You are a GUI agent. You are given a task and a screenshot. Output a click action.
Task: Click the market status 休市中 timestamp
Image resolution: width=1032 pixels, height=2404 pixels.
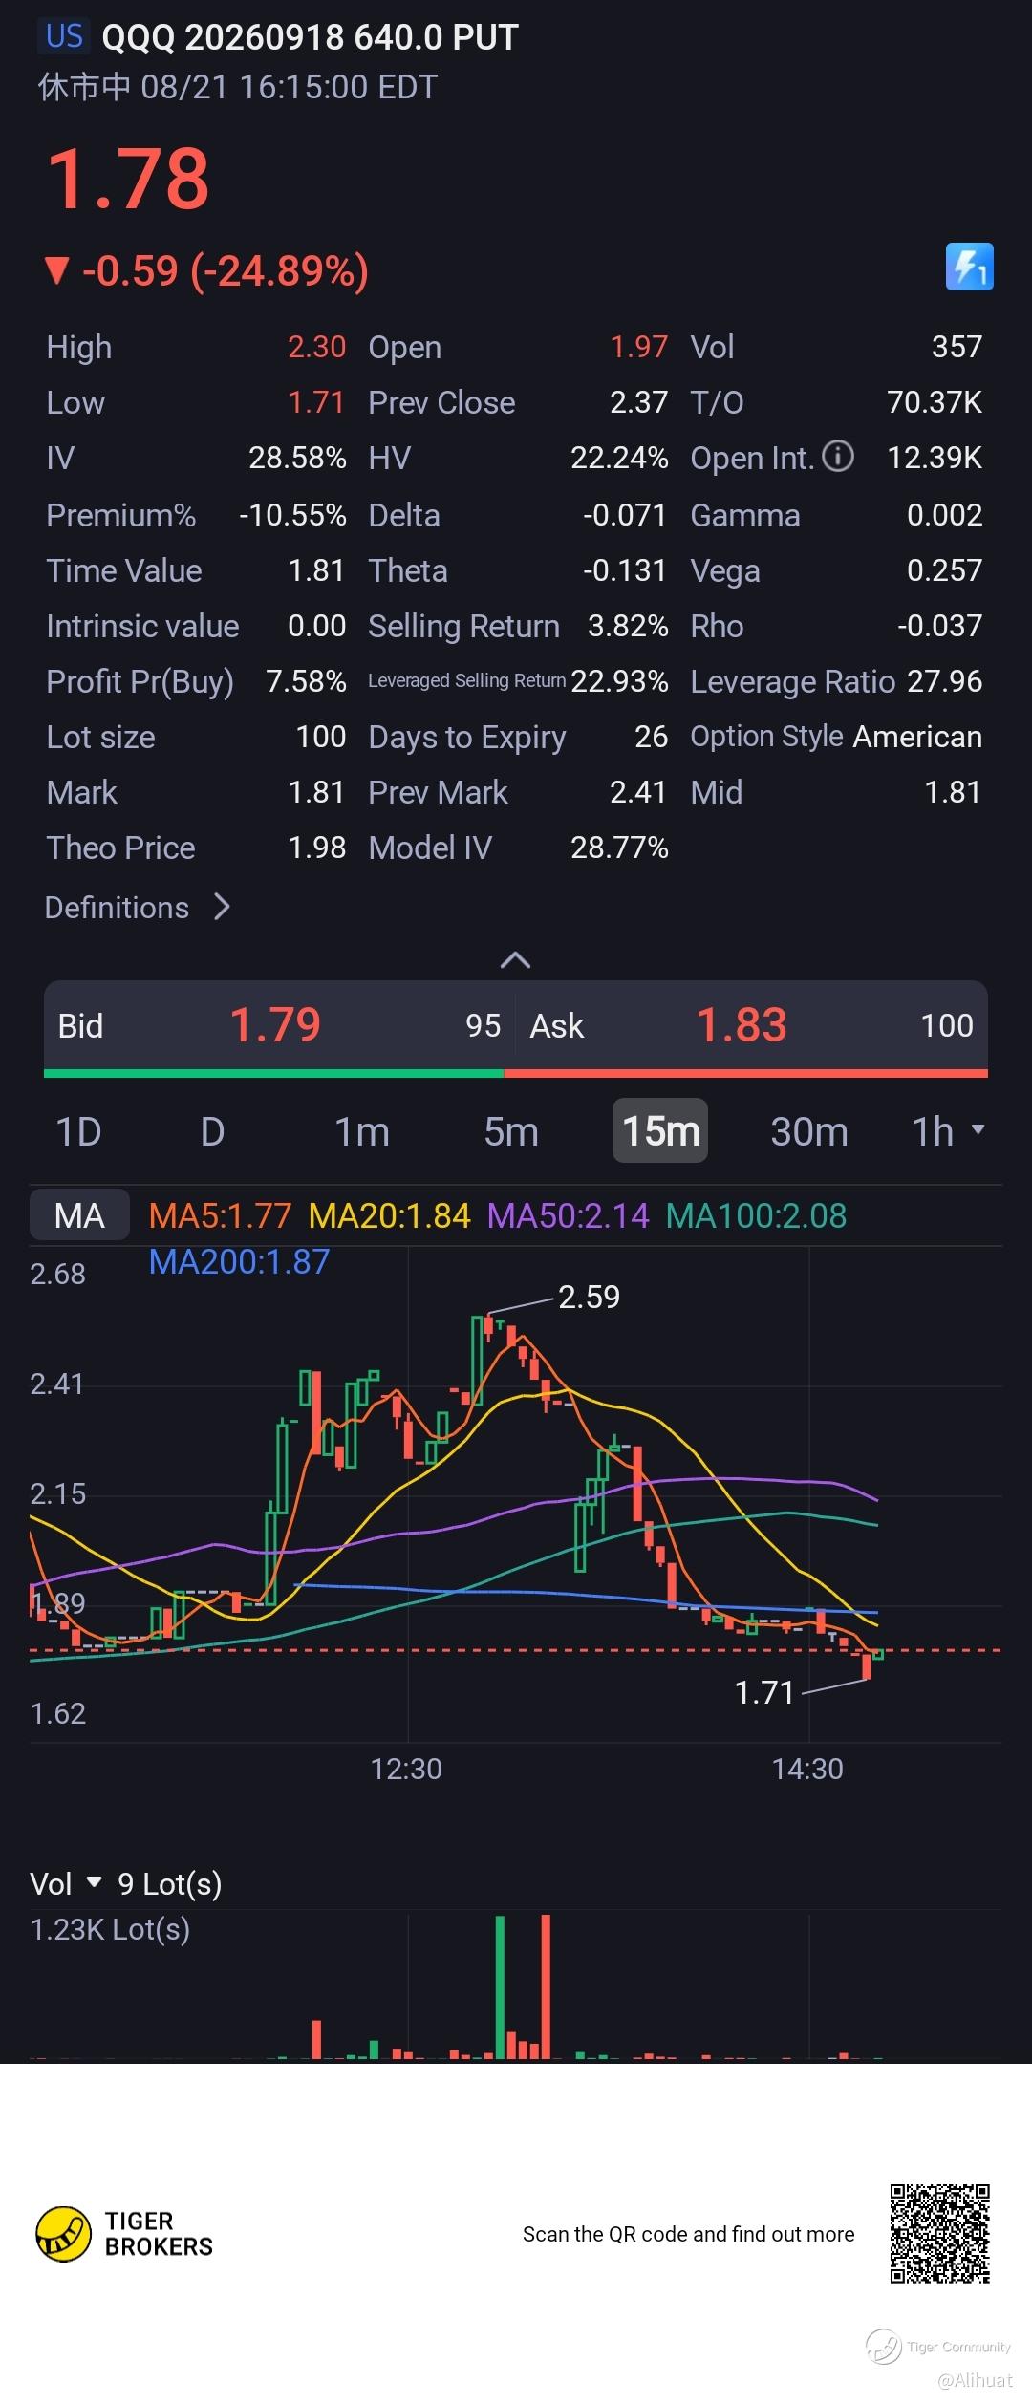pyautogui.click(x=237, y=87)
